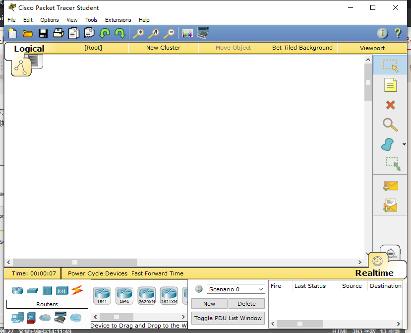Pick the 1941 router device
Viewport: 411px width, 333px height.
pyautogui.click(x=124, y=295)
